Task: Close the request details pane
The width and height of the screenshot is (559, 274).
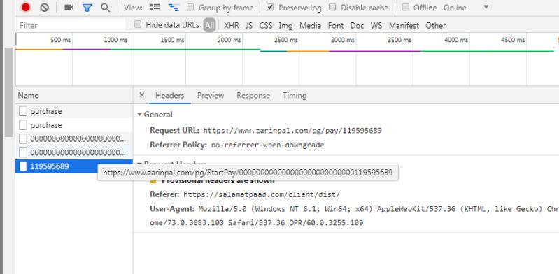Action: pyautogui.click(x=141, y=95)
